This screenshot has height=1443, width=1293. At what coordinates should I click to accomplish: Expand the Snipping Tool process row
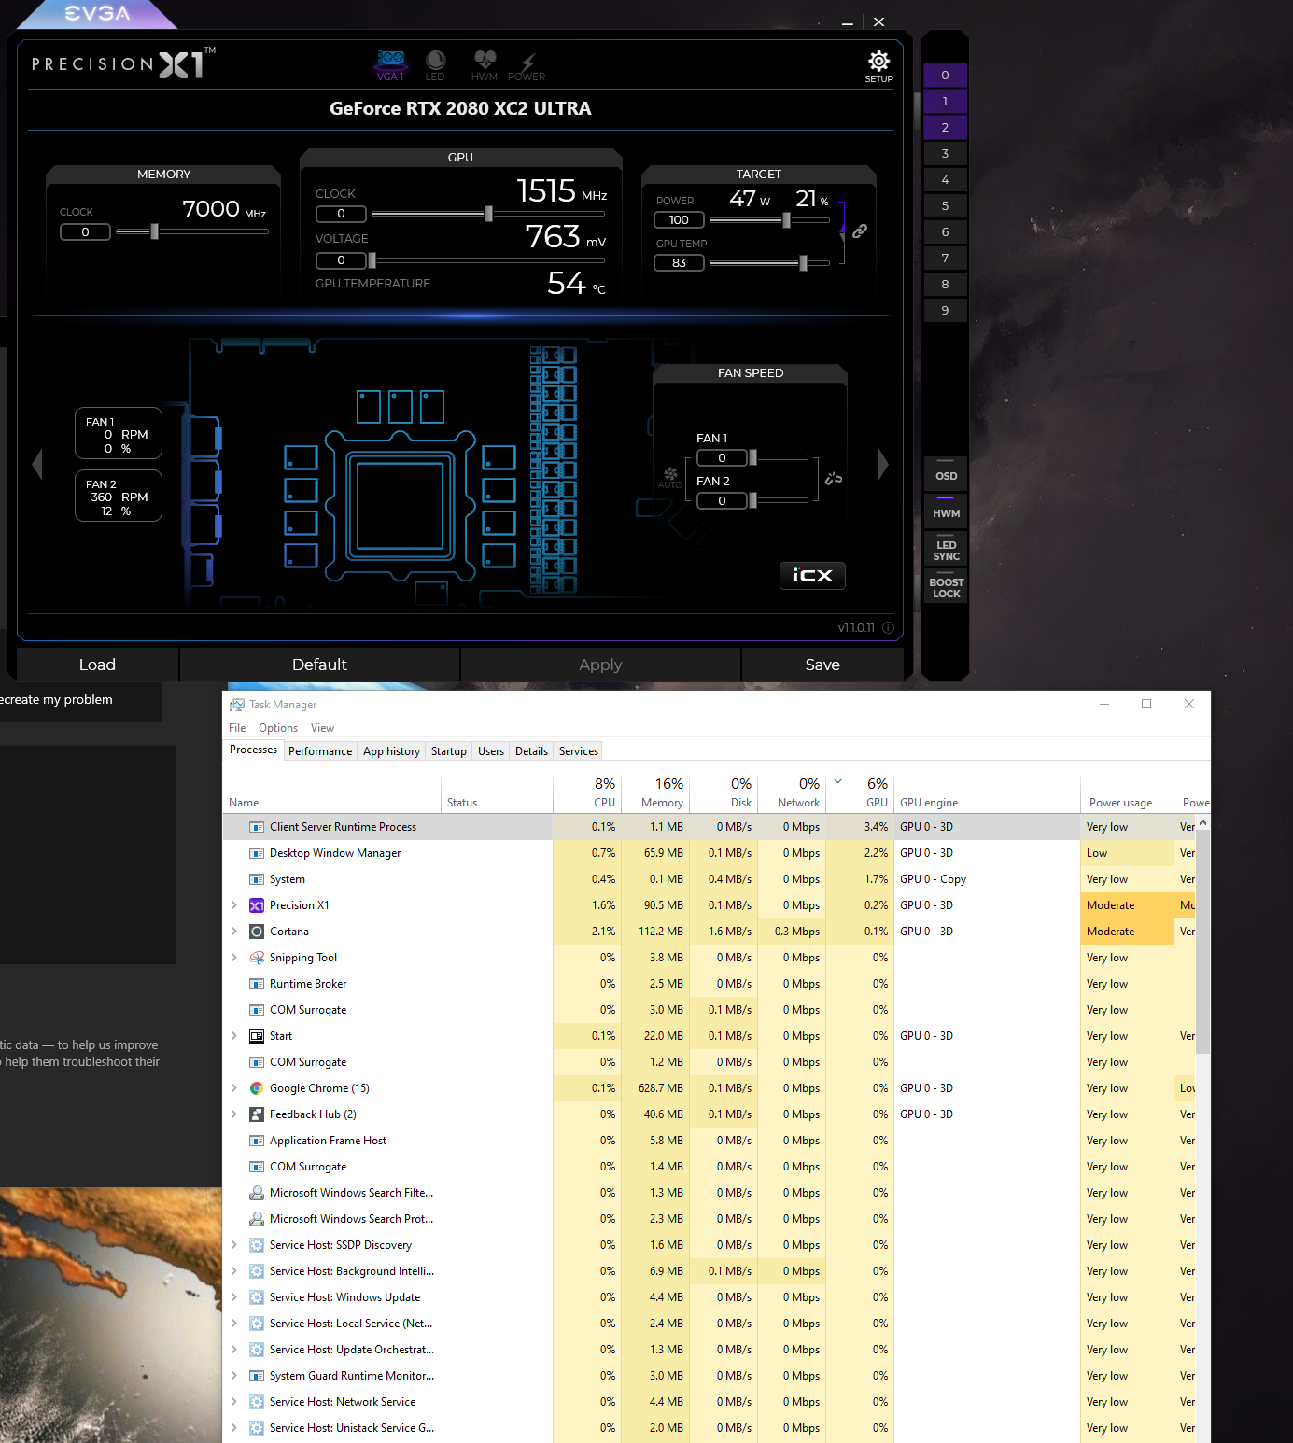tap(233, 958)
